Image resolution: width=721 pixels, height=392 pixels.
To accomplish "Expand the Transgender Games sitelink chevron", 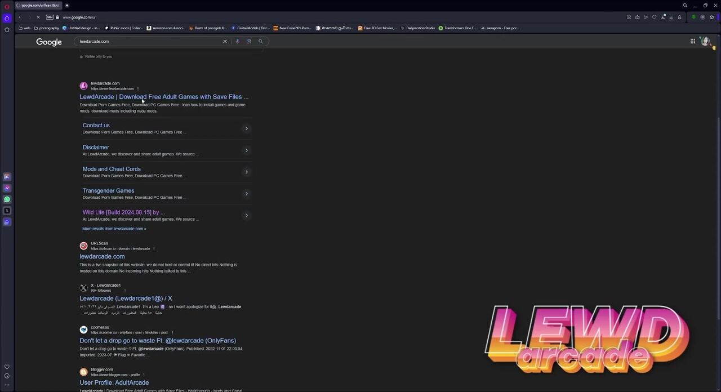I will pos(246,194).
